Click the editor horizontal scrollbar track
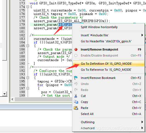The height and width of the screenshot is (133, 146). pyautogui.click(x=43, y=99)
